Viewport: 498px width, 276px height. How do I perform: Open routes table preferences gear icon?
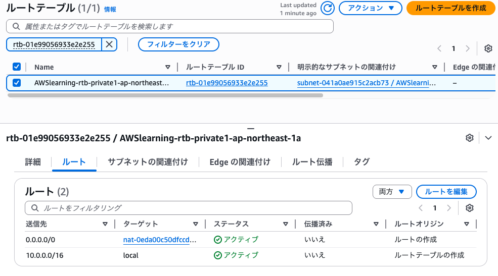[x=470, y=208]
